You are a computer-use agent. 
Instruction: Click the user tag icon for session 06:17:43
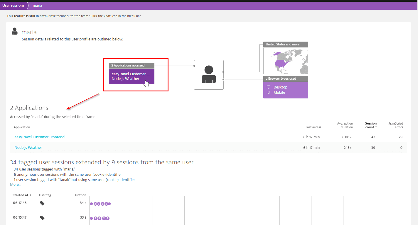[42, 203]
